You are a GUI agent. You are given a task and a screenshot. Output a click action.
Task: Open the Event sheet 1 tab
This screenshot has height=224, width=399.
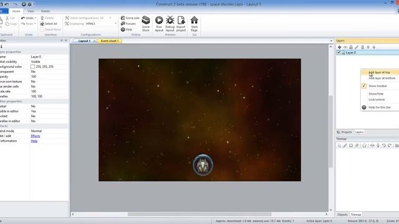110,41
